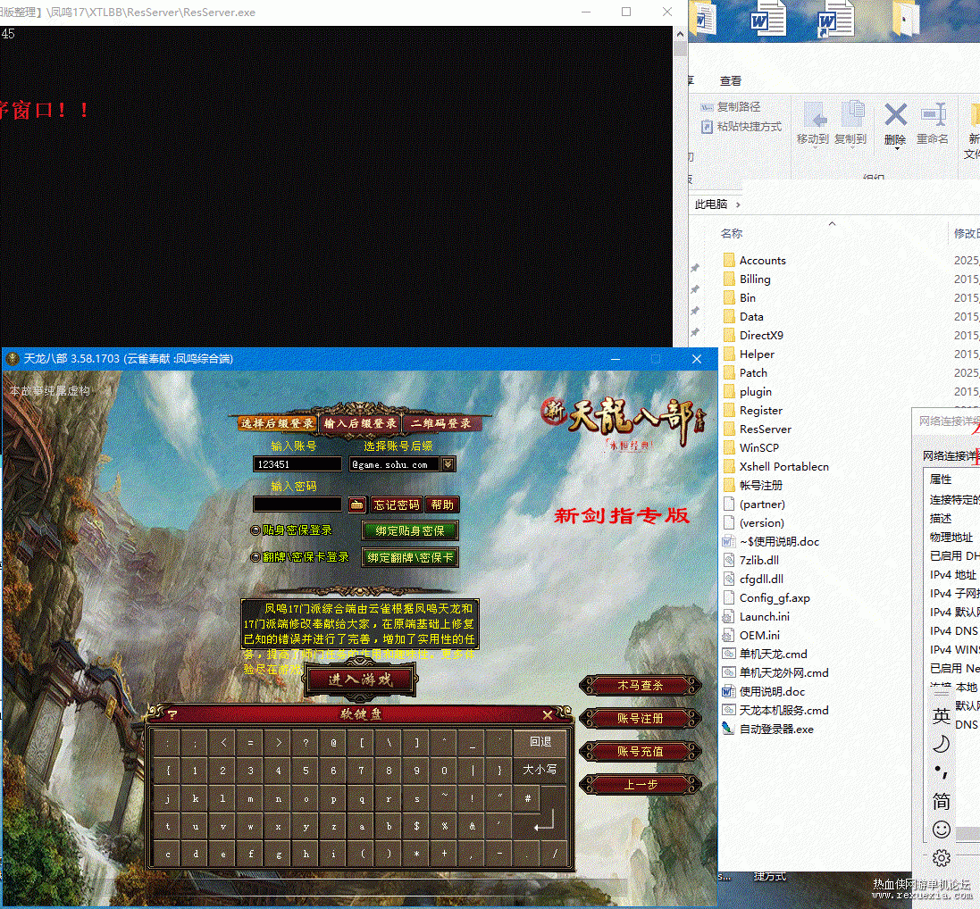
Task: Toggle the English mode 英 IME button
Action: [x=942, y=715]
